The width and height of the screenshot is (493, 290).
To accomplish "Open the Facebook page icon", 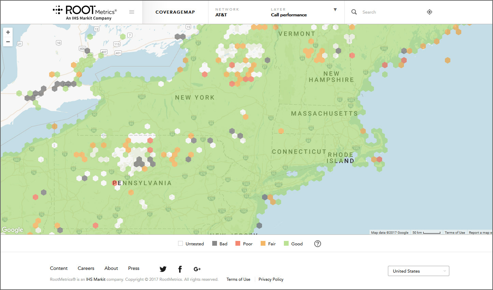I will [180, 269].
